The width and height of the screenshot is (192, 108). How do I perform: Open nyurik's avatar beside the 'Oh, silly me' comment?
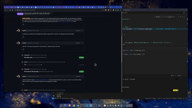[18, 31]
